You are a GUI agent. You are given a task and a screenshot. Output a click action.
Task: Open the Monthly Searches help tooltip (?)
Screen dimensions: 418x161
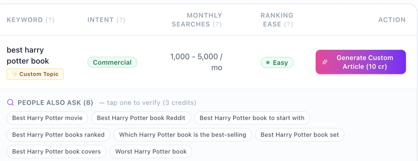pos(217,24)
